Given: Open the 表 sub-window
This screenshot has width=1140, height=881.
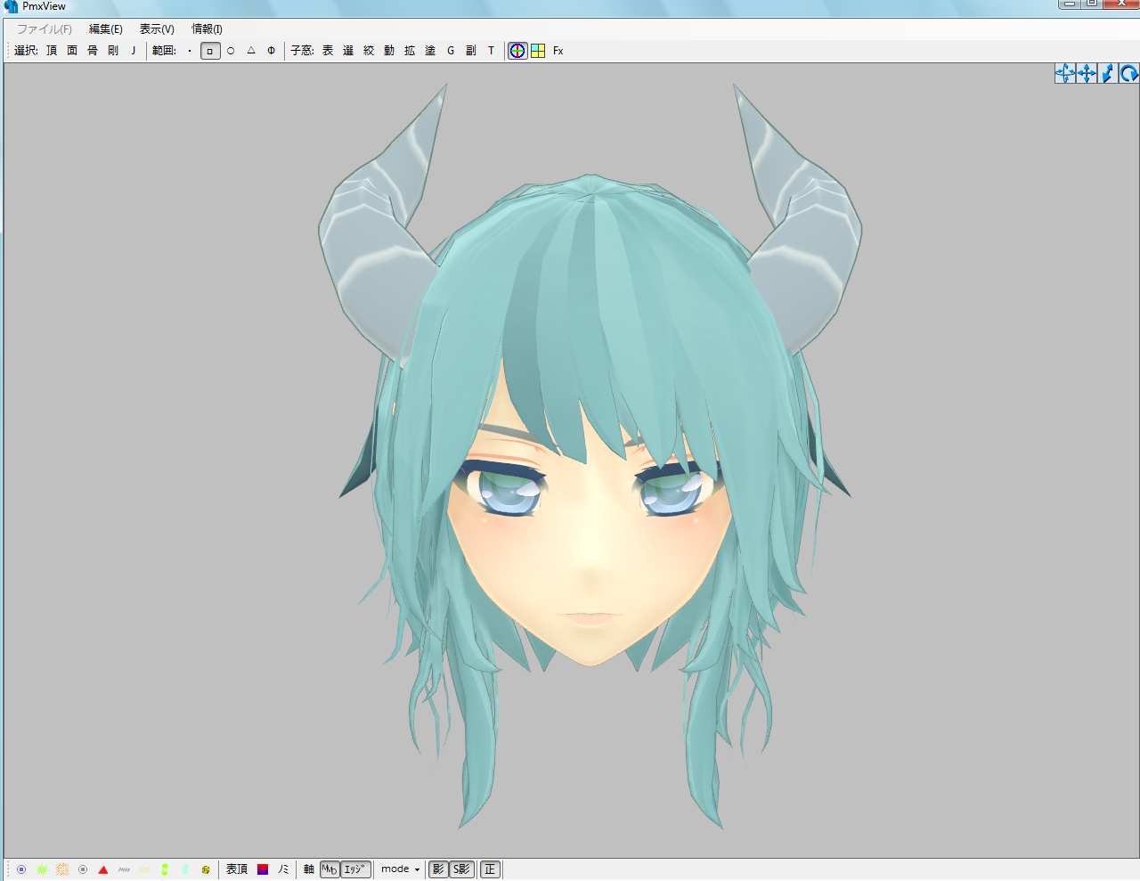Looking at the screenshot, I should click(328, 51).
